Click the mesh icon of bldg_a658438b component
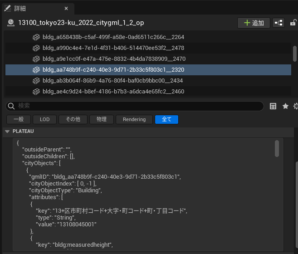This screenshot has height=254, width=298. (36, 37)
